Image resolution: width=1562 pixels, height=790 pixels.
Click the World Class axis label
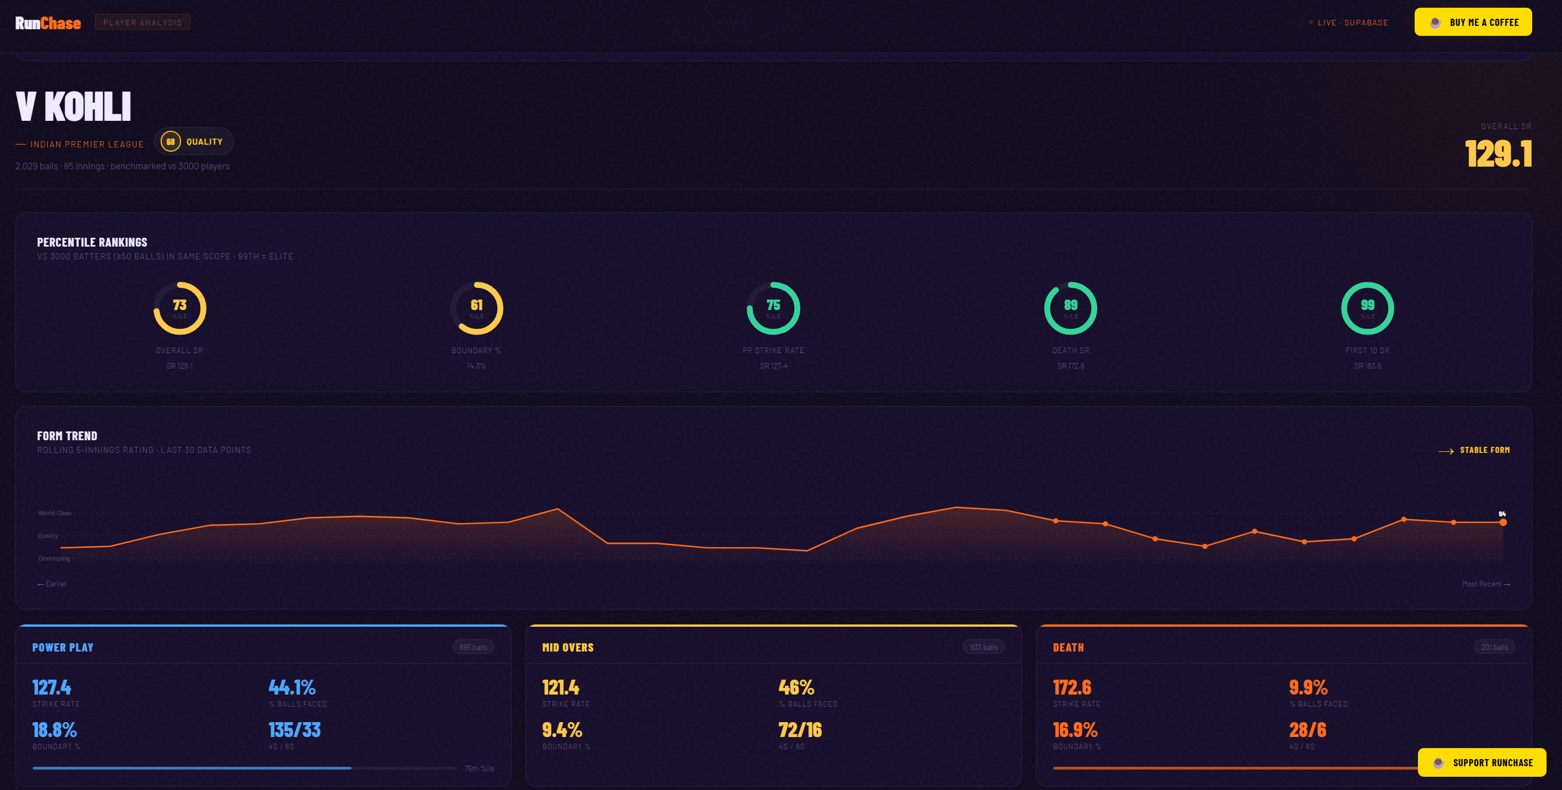[55, 513]
